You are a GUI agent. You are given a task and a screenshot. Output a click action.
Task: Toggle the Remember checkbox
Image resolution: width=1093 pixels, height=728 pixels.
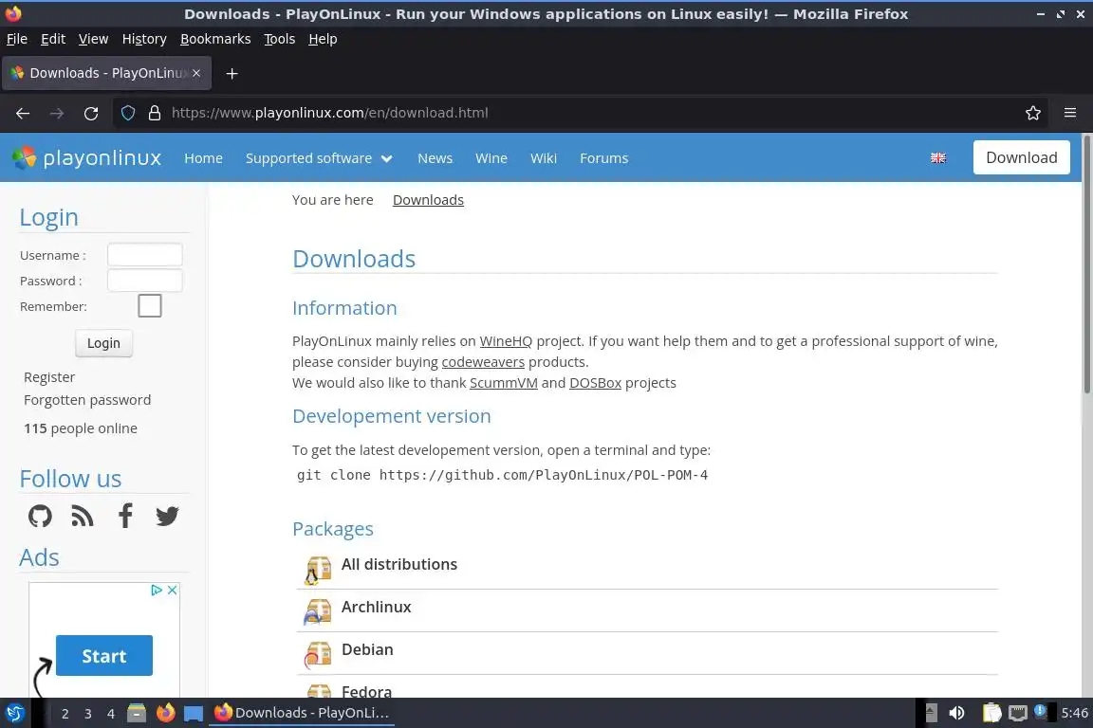click(x=150, y=306)
